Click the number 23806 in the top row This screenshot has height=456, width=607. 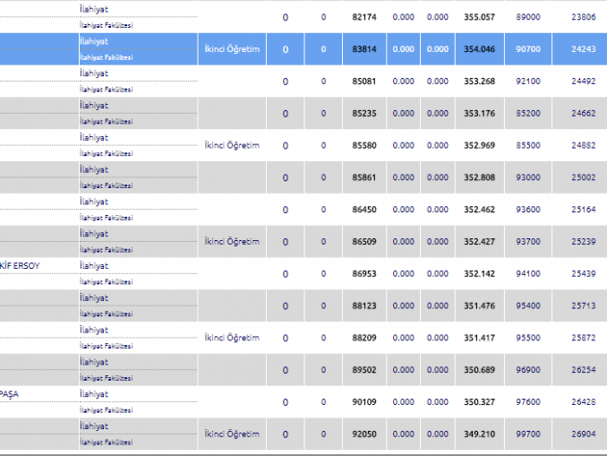584,17
